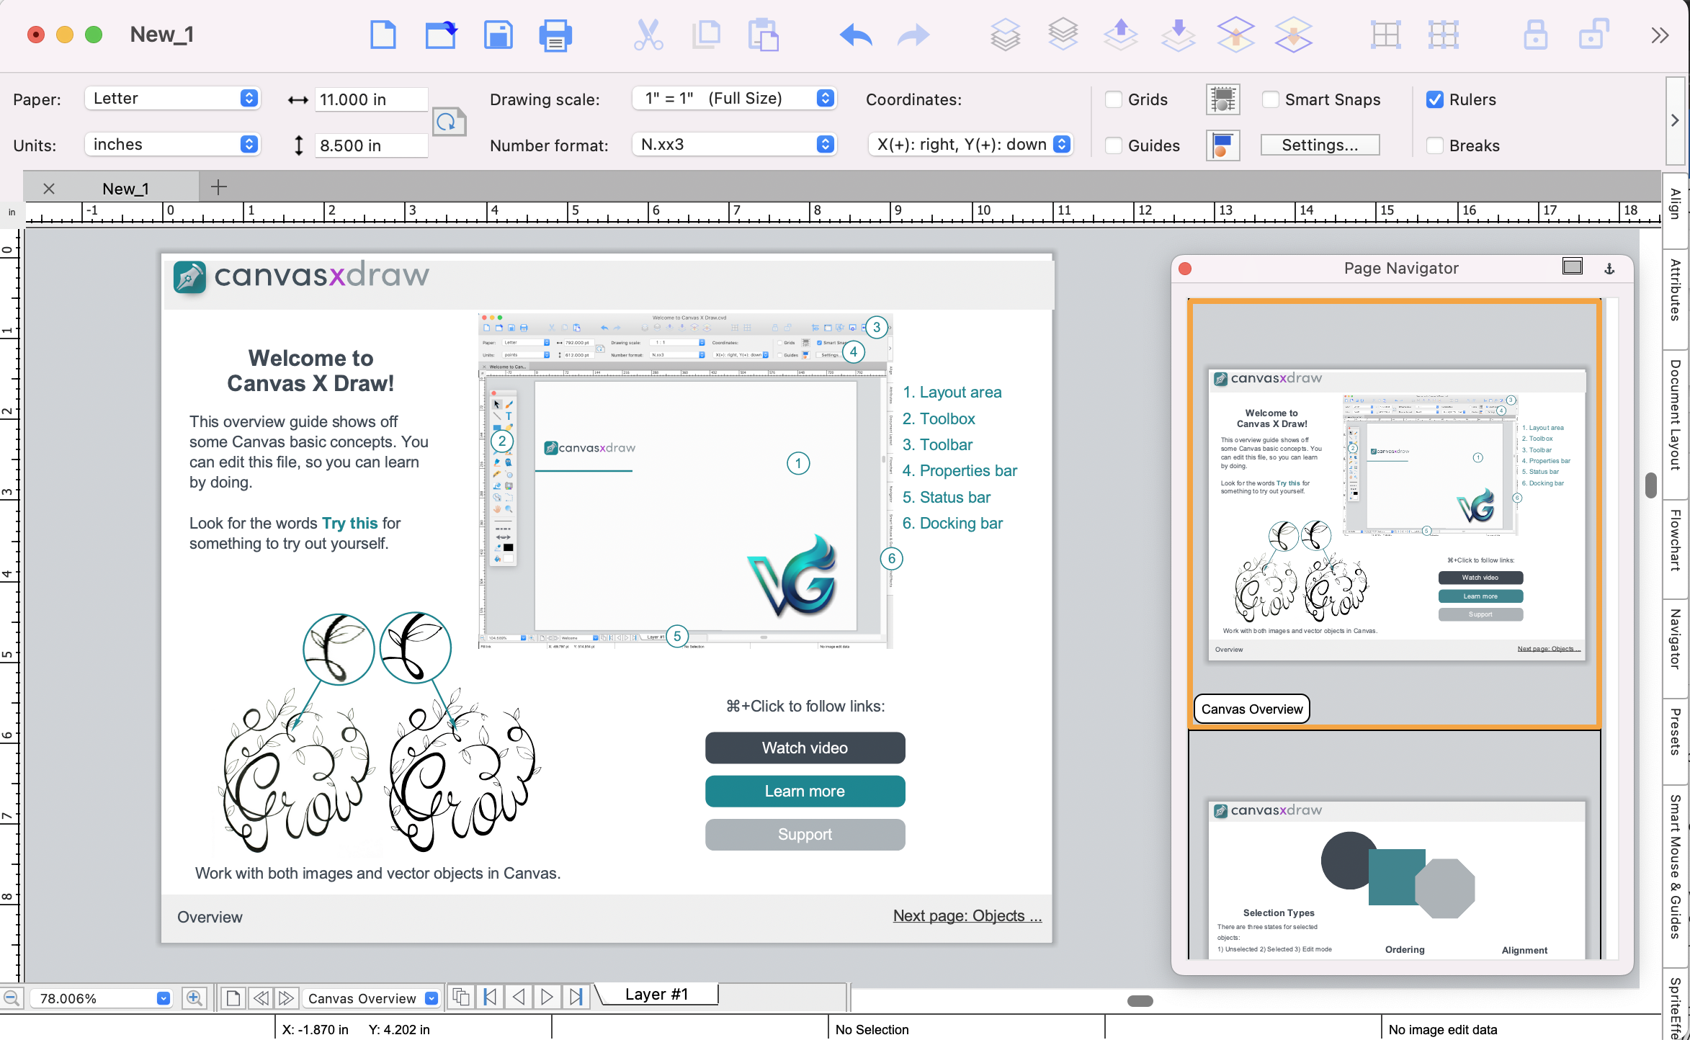Open the Paper size dropdown
Screen dimensions: 1690x1040
click(x=172, y=99)
